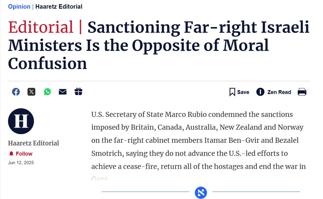323x199 pixels.
Task: Print the article with the printer icon
Action: coord(302,92)
